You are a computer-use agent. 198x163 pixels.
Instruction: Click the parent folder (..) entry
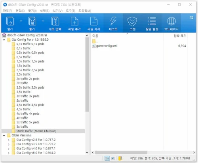coord(95,41)
